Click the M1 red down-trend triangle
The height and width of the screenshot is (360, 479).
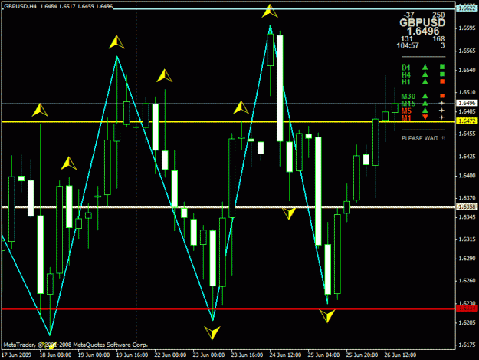pyautogui.click(x=425, y=117)
